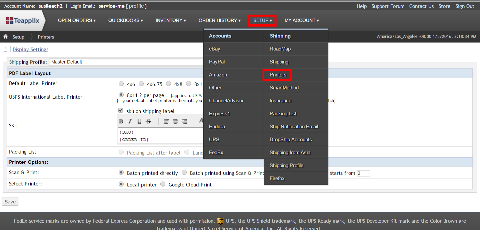Image resolution: width=480 pixels, height=230 pixels.
Task: Click the Help link in the top bar
Action: (x=362, y=6)
